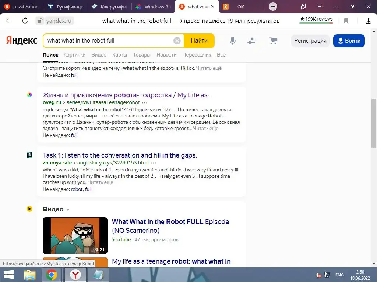Switch to the Как русифи tab

point(110,7)
